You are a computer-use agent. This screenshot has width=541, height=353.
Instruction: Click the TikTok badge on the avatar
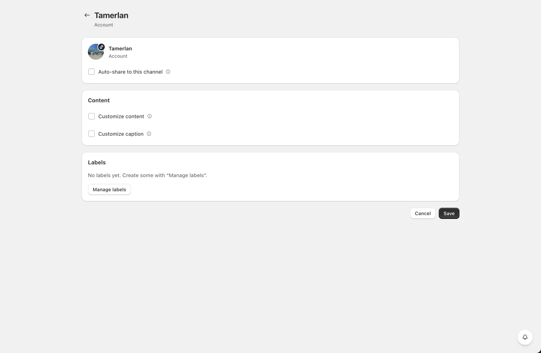pos(101,47)
